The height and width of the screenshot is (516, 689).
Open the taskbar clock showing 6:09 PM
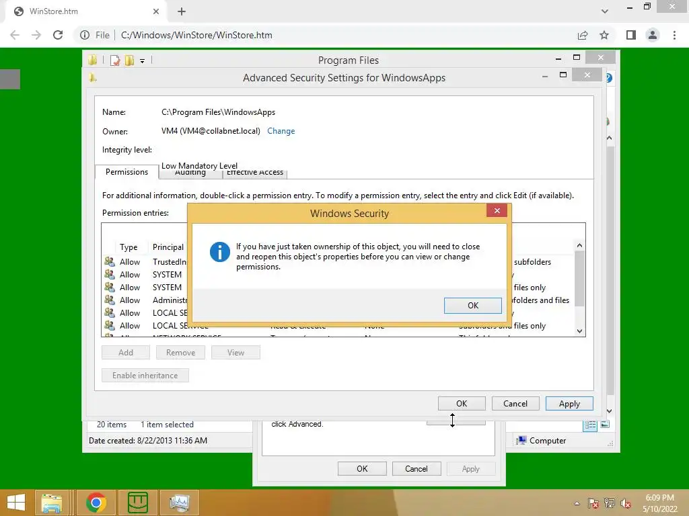659,503
